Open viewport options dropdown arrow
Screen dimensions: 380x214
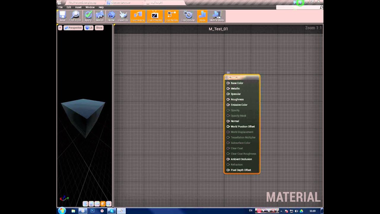click(60, 28)
